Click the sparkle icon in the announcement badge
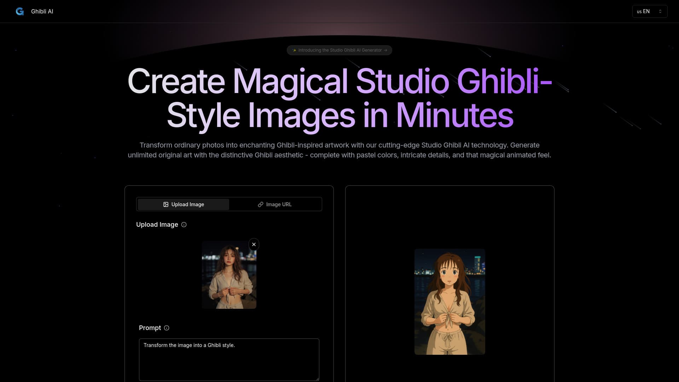This screenshot has height=382, width=679. (x=294, y=50)
